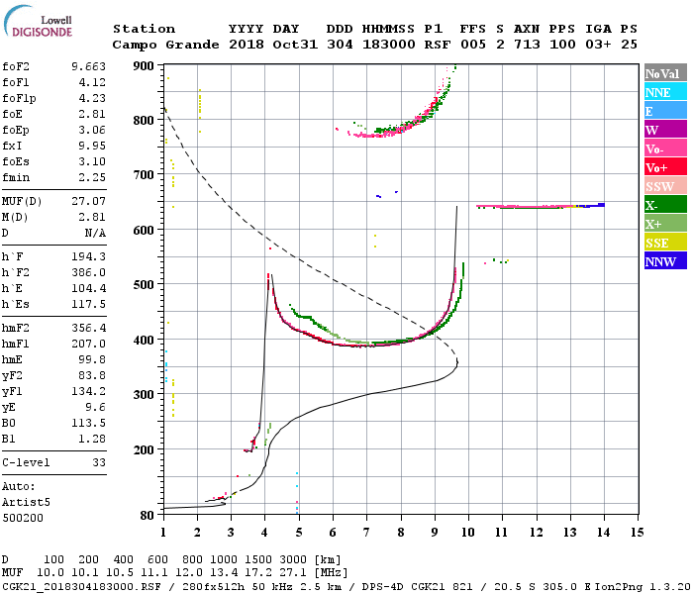Screen dimensions: 693x594
Task: Click the pink Es trace at 640 km
Action: [526, 206]
